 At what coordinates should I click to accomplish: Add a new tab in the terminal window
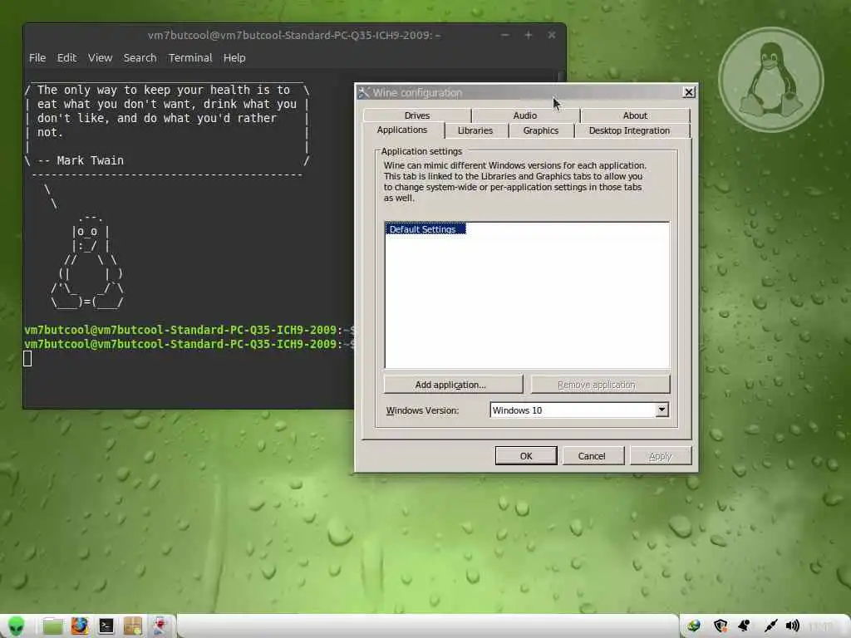click(528, 35)
